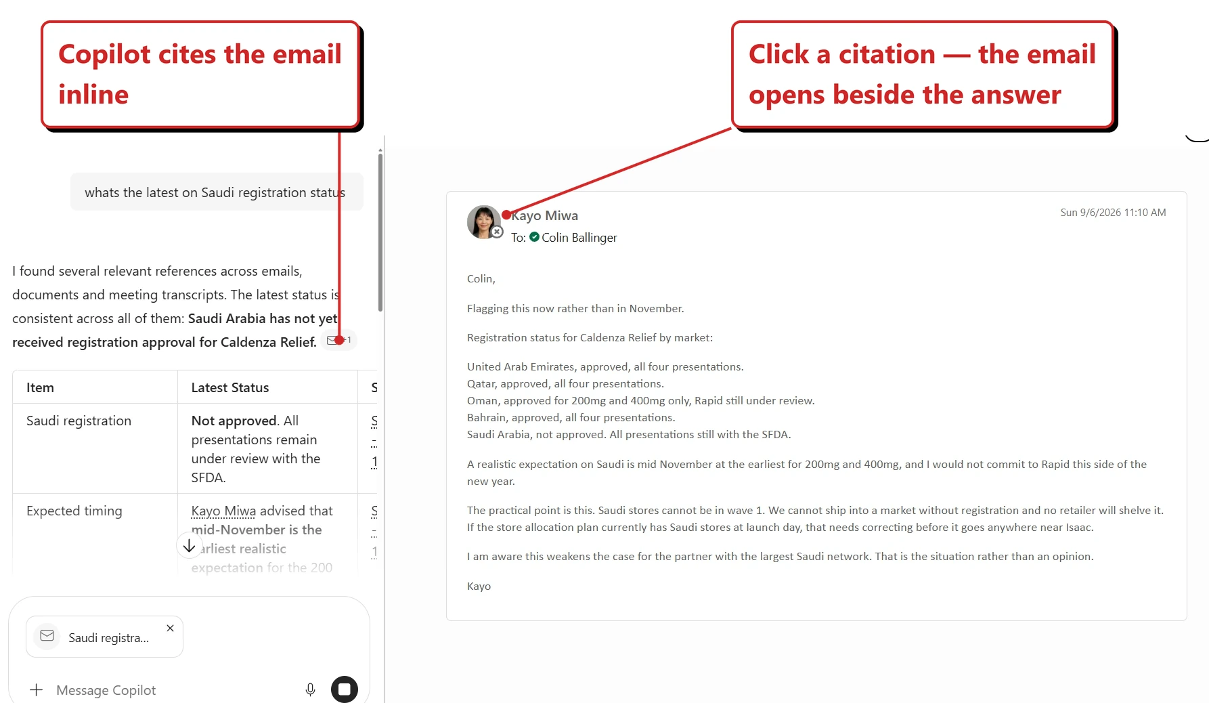Image resolution: width=1209 pixels, height=703 pixels.
Task: Open the Saudi registra... attachment chip
Action: point(104,637)
